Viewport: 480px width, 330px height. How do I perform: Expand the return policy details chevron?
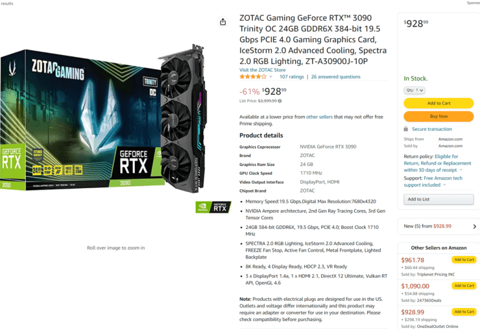(461, 170)
